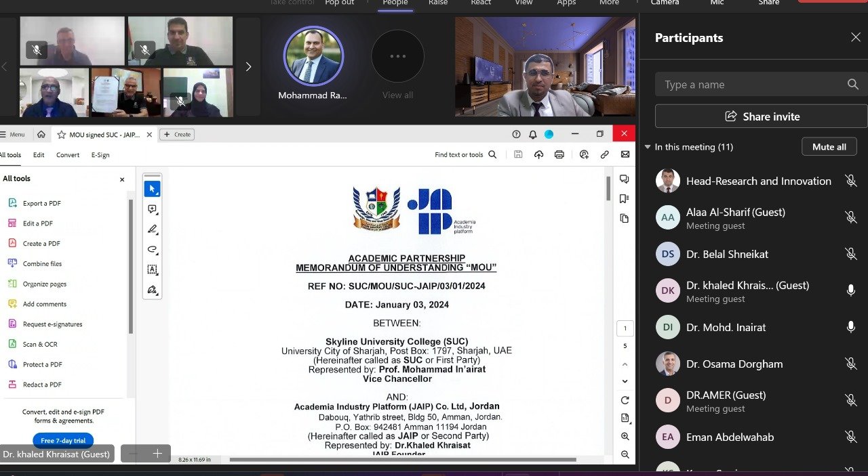Open the page thumbnails pane

pyautogui.click(x=624, y=218)
